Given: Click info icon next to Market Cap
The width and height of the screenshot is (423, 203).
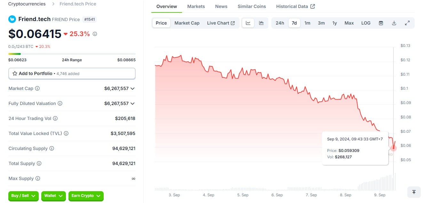Looking at the screenshot, I should coord(37,88).
